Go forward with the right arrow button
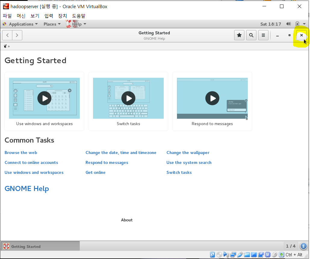 coord(17,35)
